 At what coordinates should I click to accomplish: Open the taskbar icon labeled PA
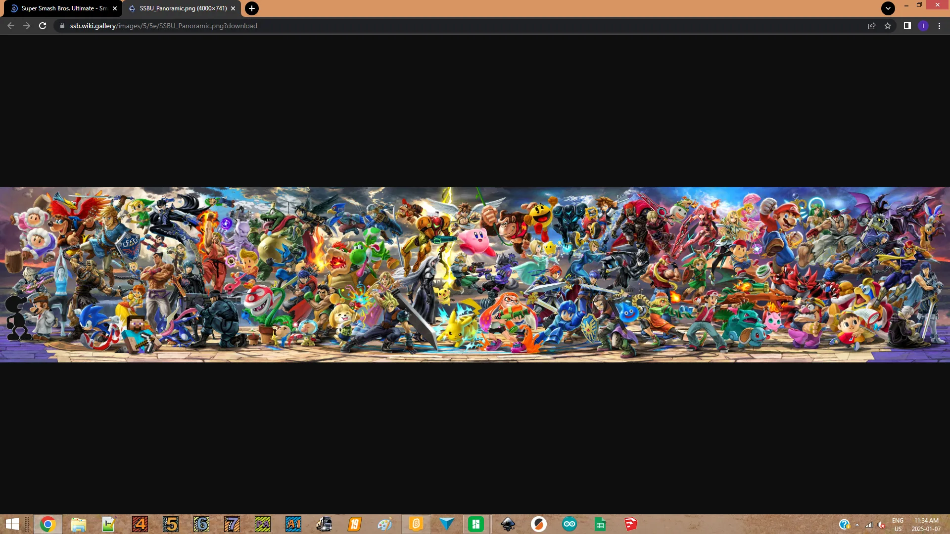coord(263,524)
